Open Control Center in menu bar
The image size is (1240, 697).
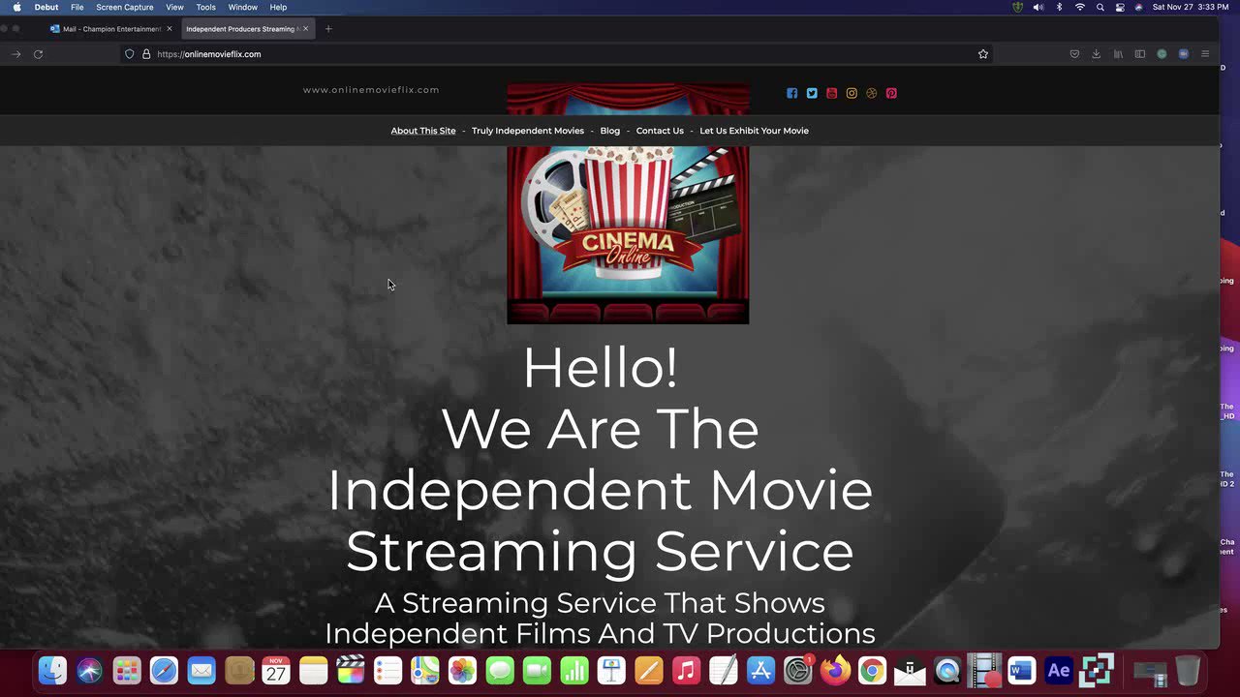click(1120, 7)
